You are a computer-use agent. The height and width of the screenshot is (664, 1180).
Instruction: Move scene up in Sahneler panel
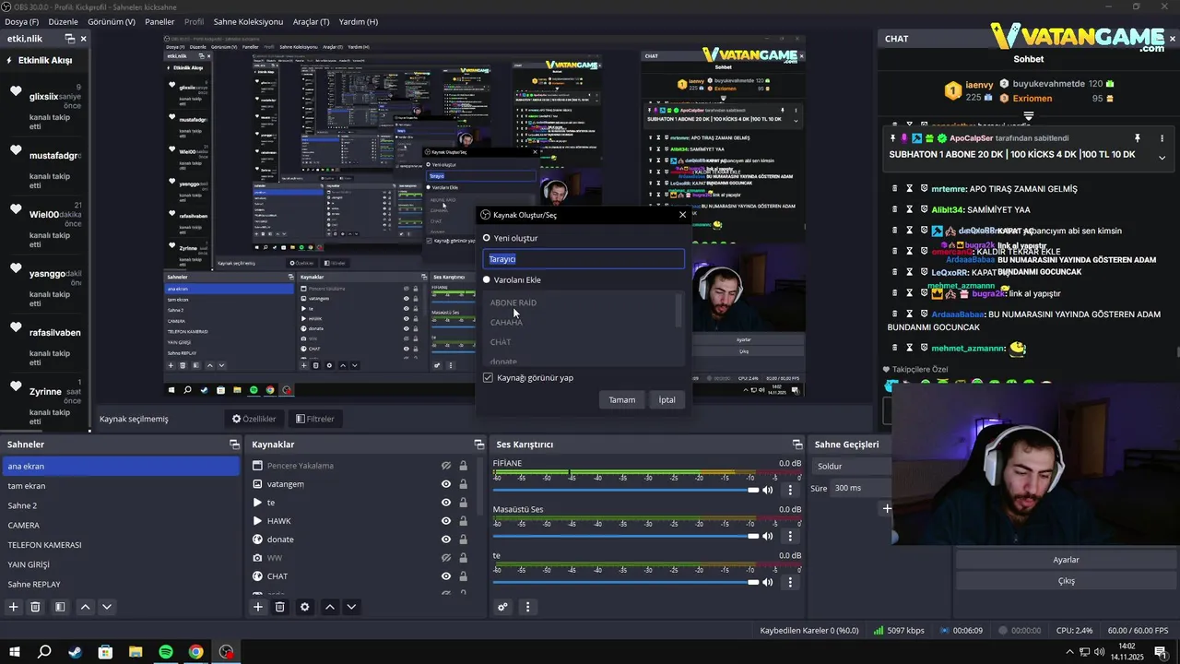(85, 607)
